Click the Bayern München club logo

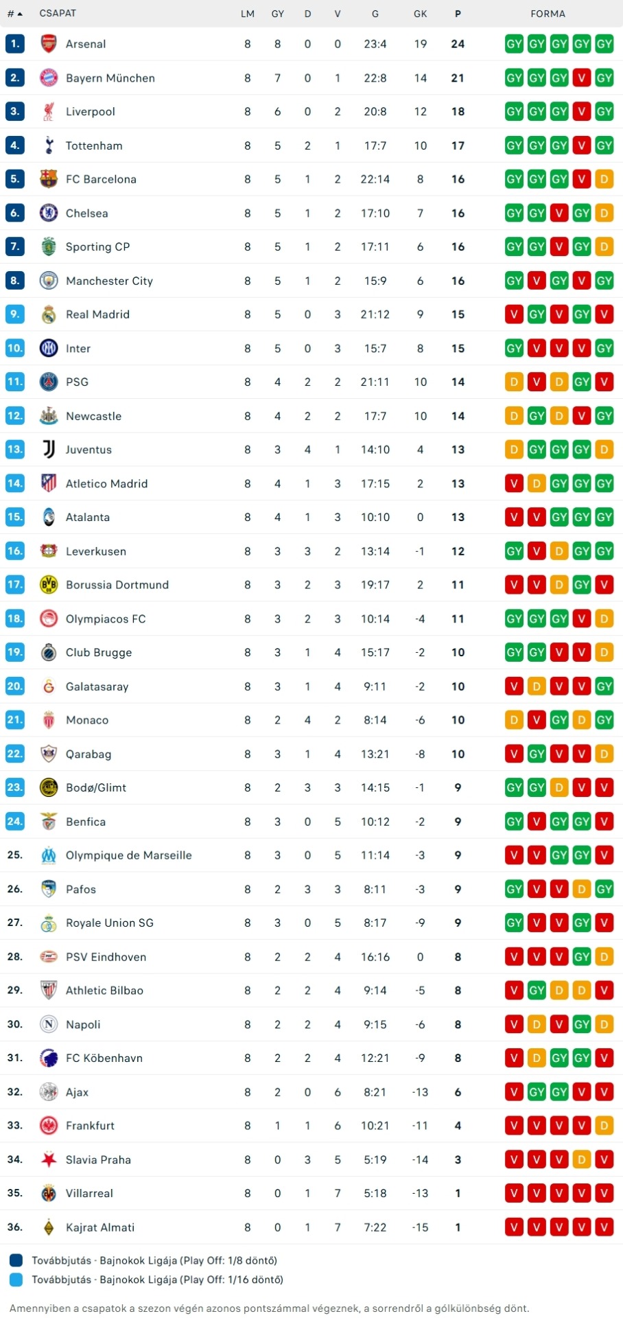coord(49,78)
